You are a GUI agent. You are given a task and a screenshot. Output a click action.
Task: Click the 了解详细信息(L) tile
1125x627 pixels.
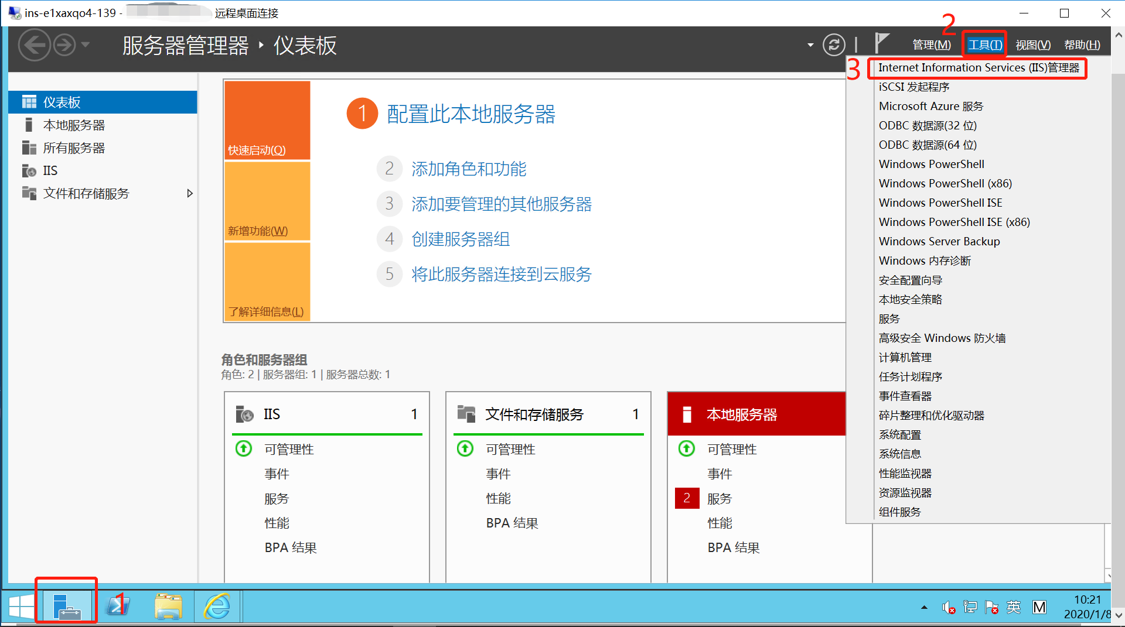pos(267,282)
